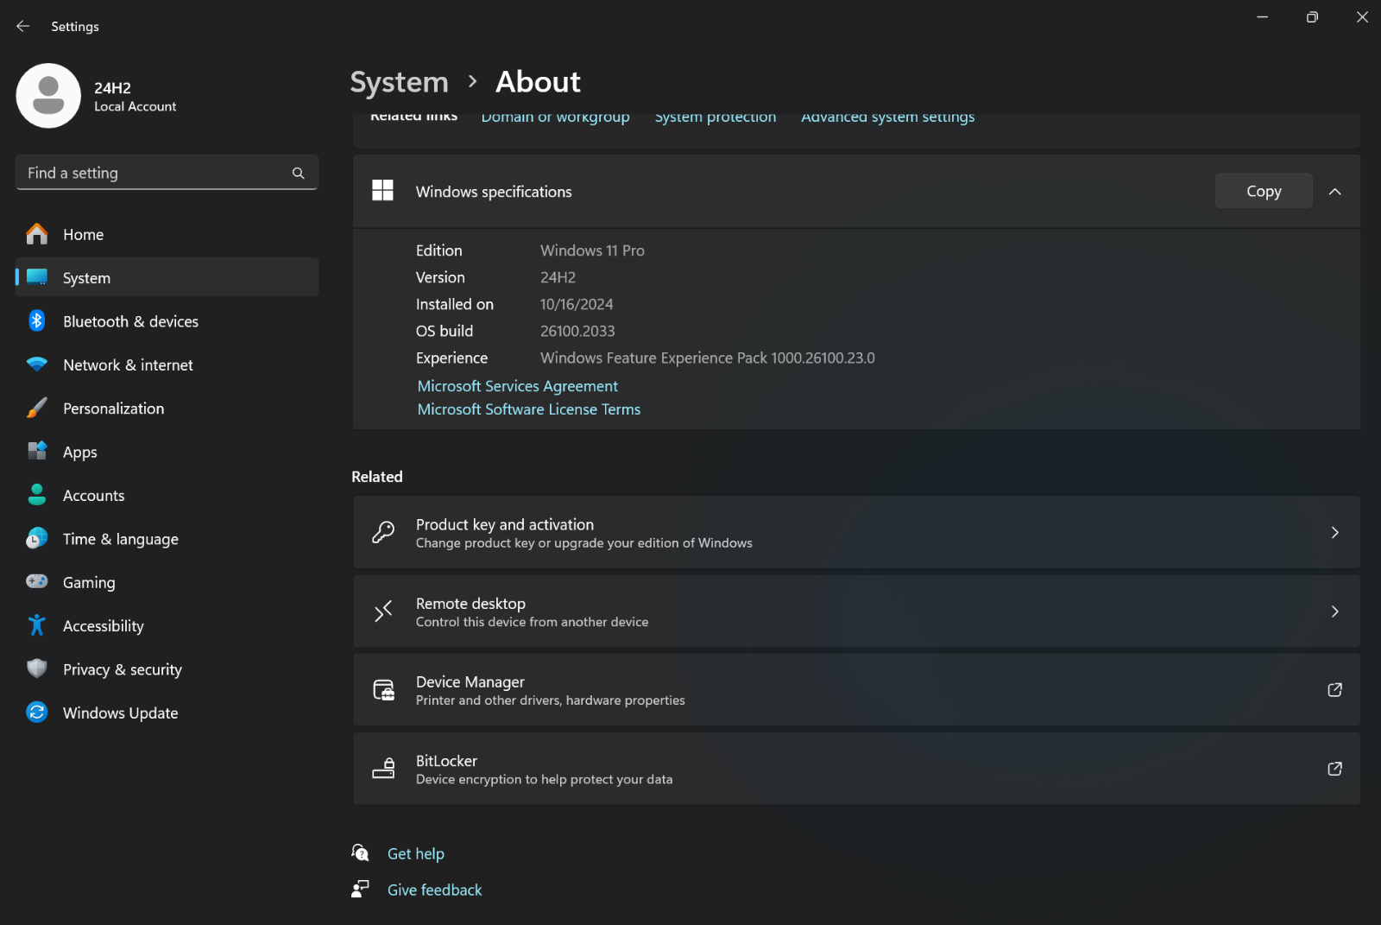
Task: Open Privacy & security settings
Action: coord(167,669)
